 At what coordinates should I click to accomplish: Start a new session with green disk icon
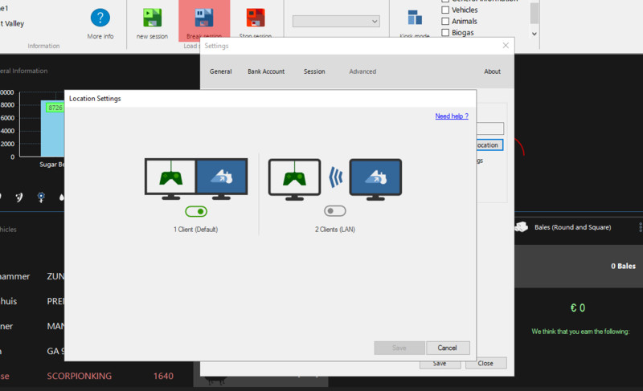152,18
